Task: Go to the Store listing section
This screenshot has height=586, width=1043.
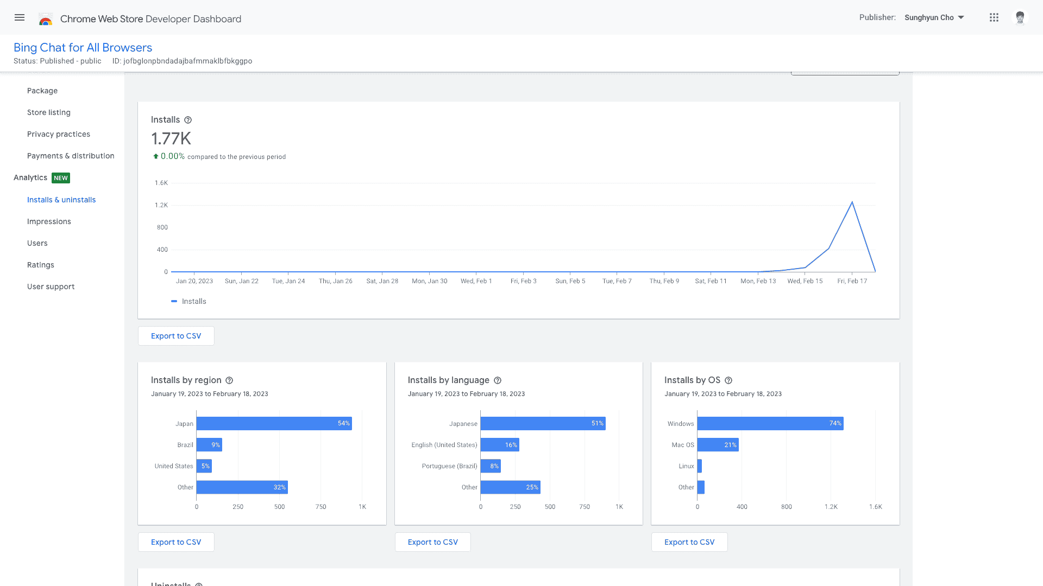Action: pyautogui.click(x=49, y=112)
